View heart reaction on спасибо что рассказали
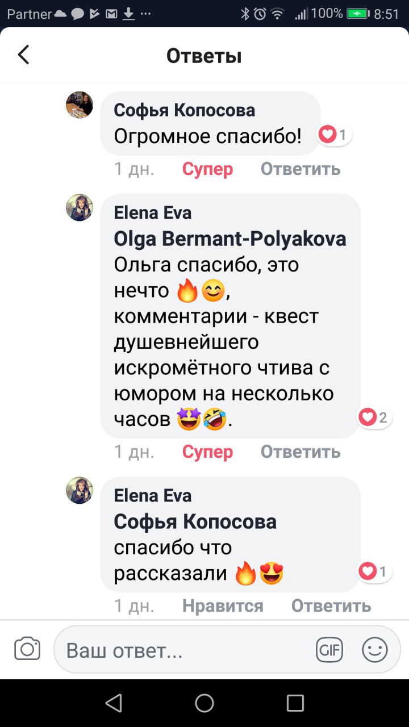This screenshot has width=409, height=727. 375,571
